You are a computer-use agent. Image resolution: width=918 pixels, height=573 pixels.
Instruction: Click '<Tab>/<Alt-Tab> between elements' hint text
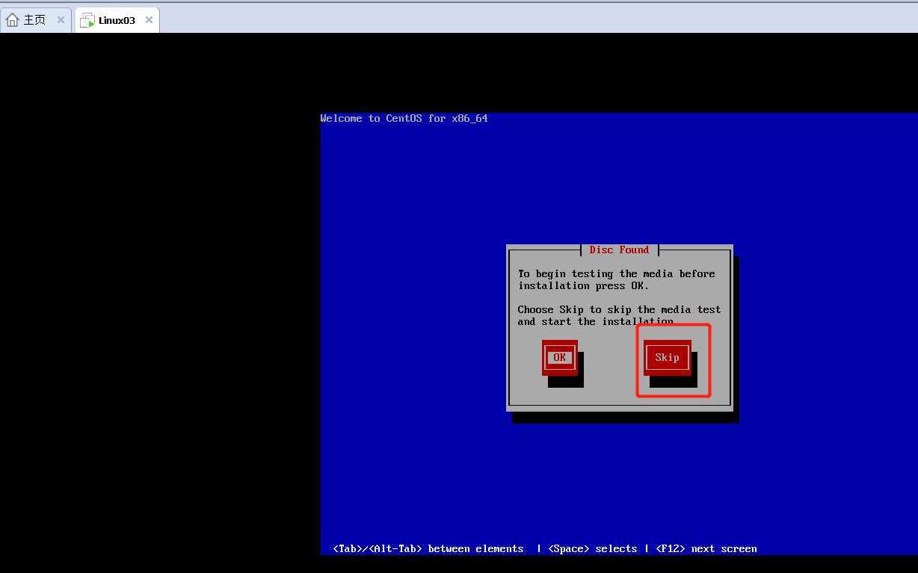coord(428,548)
